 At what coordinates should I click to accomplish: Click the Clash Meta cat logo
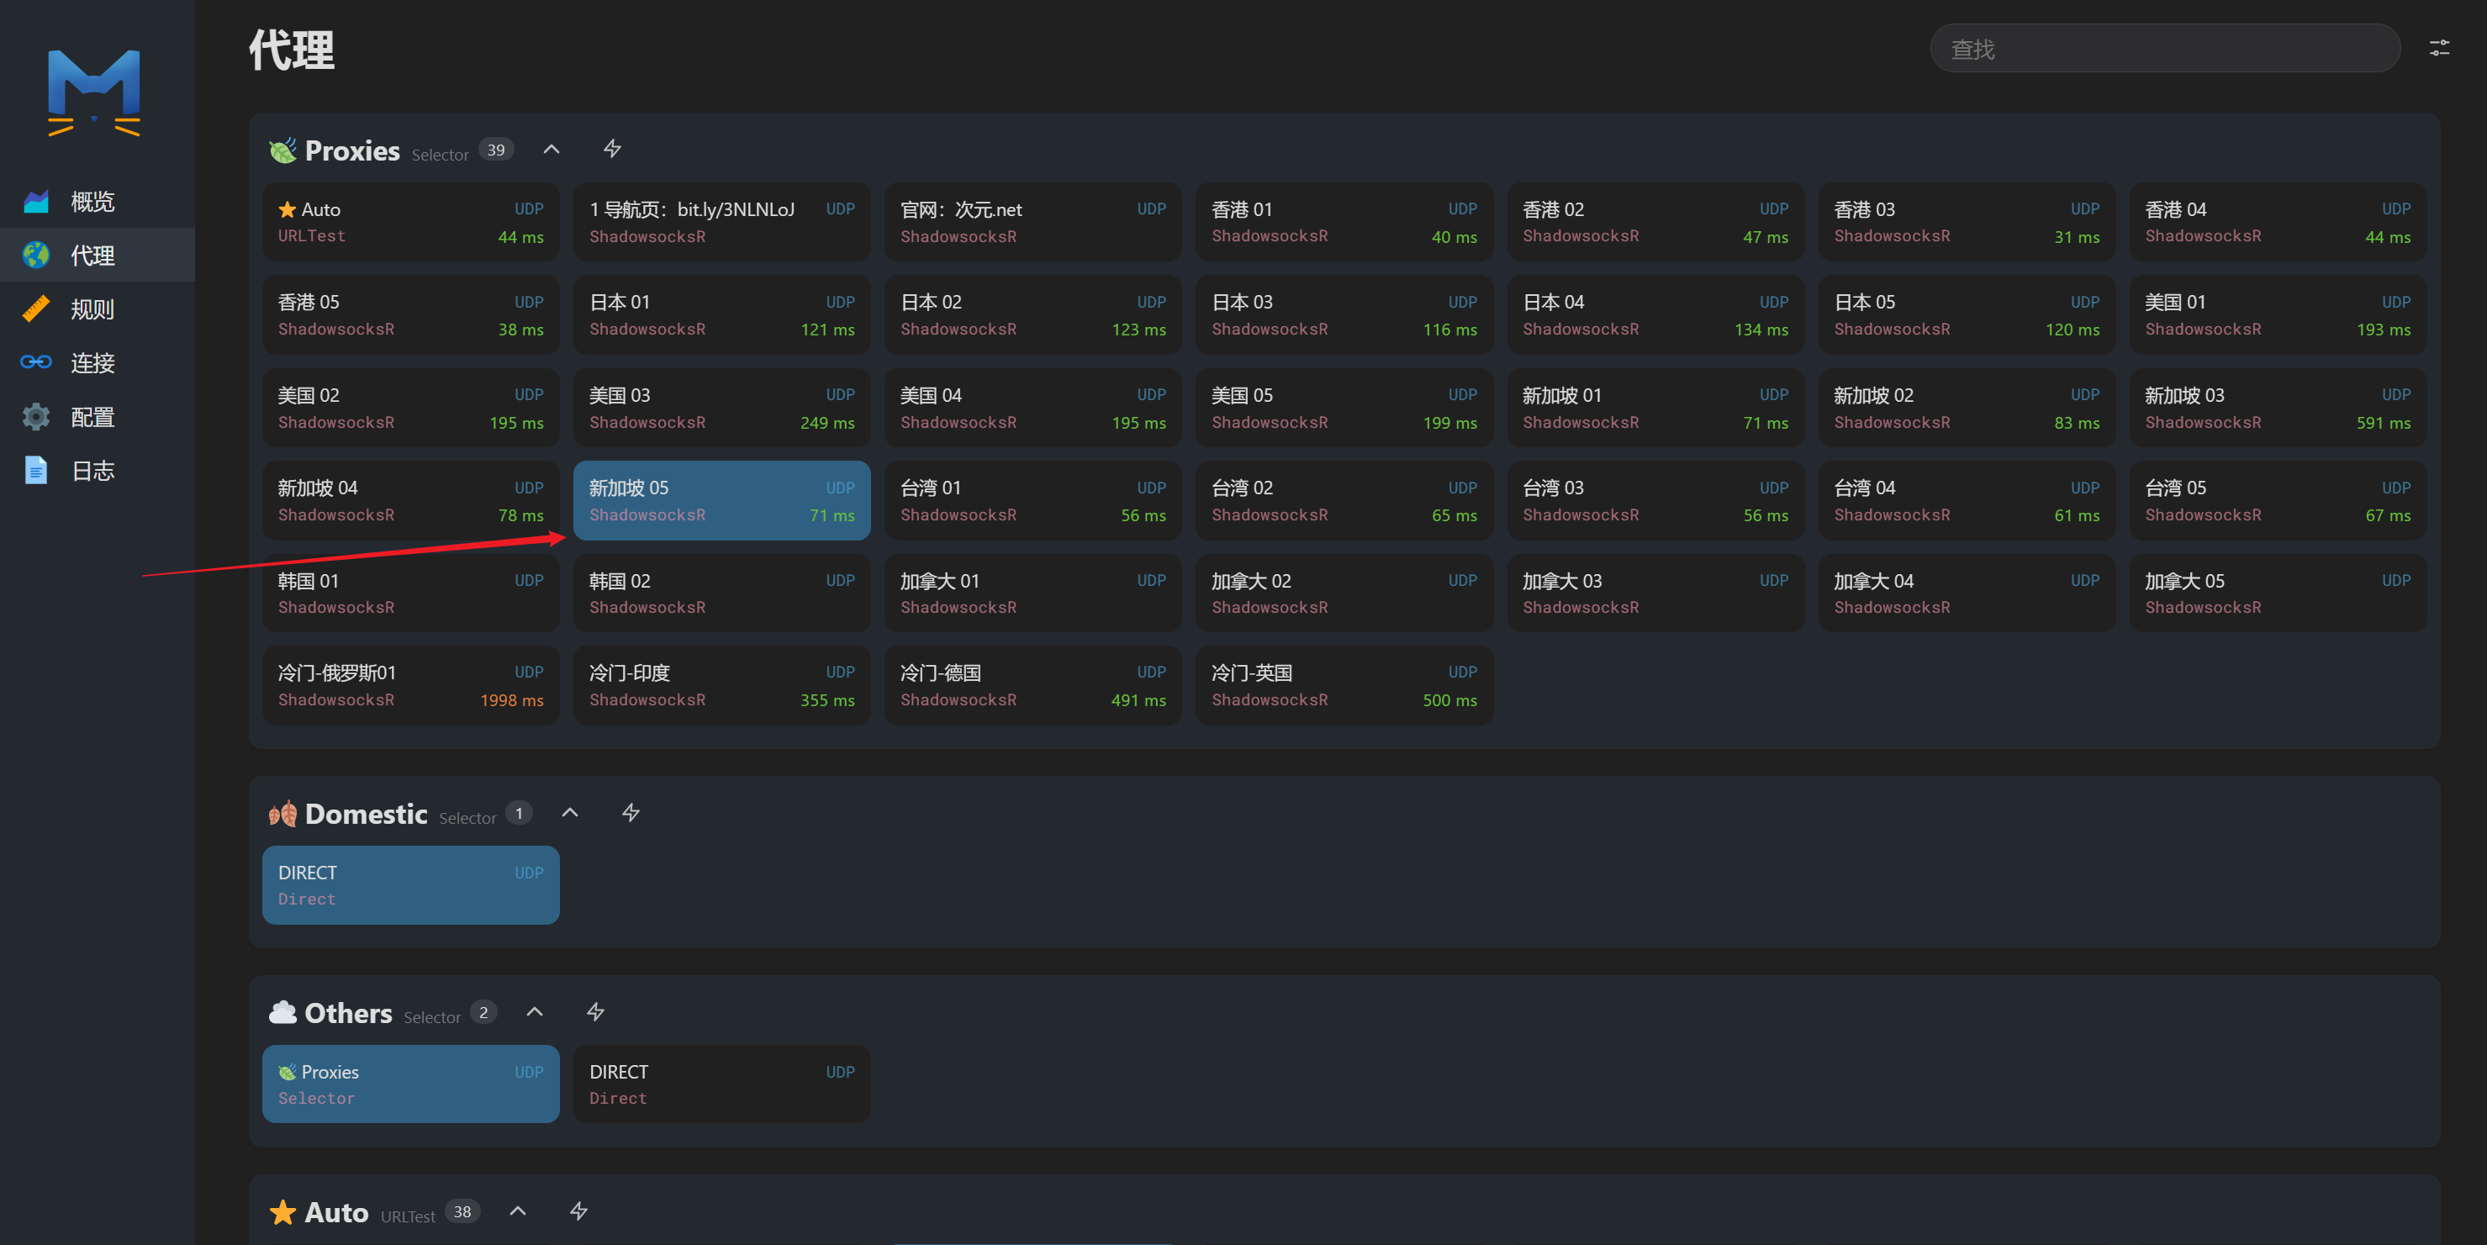pyautogui.click(x=93, y=92)
